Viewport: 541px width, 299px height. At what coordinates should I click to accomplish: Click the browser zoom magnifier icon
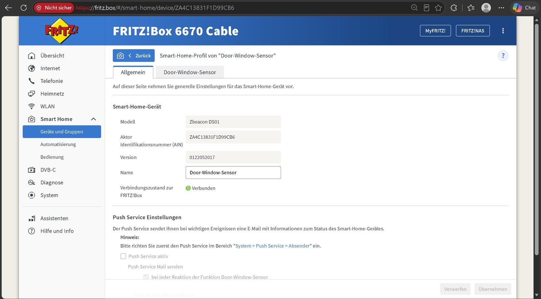tap(414, 8)
